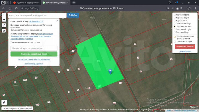Zoom in the map with plus button

[x=4, y=15]
